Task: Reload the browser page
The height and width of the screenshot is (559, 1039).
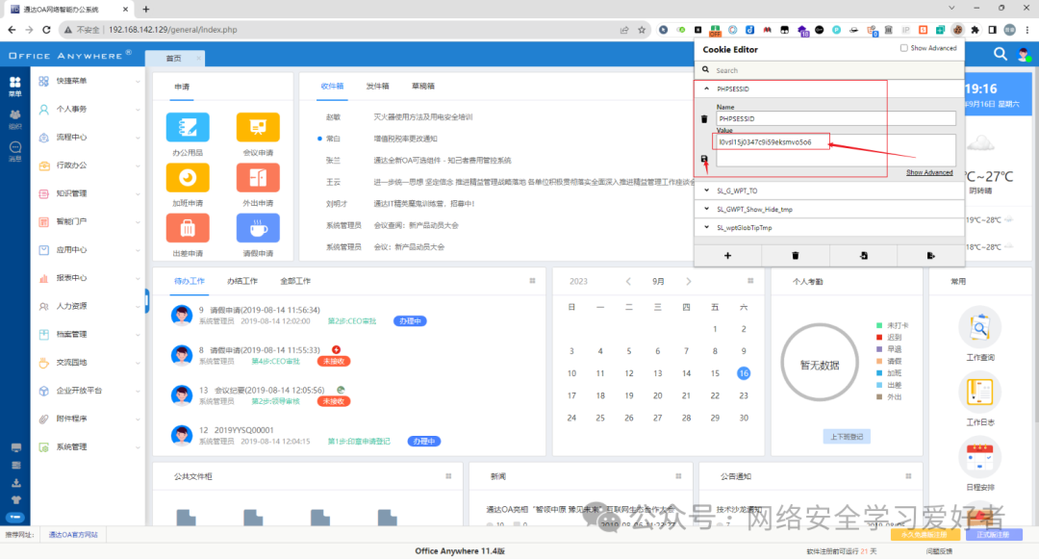Action: [46, 30]
